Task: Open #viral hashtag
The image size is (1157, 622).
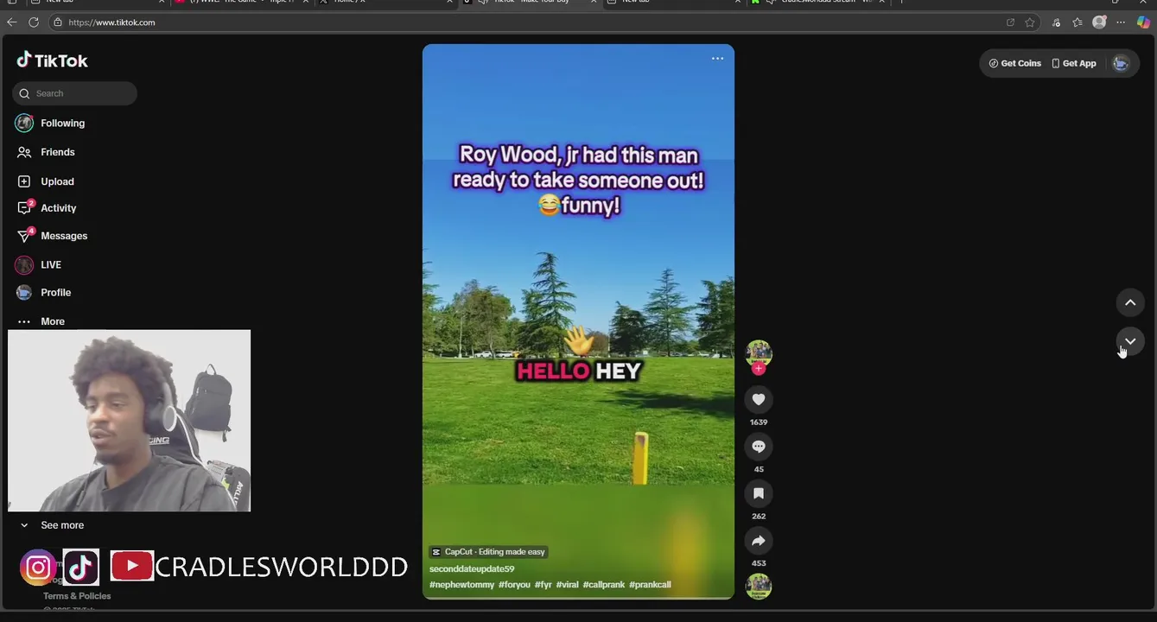Action: (567, 585)
